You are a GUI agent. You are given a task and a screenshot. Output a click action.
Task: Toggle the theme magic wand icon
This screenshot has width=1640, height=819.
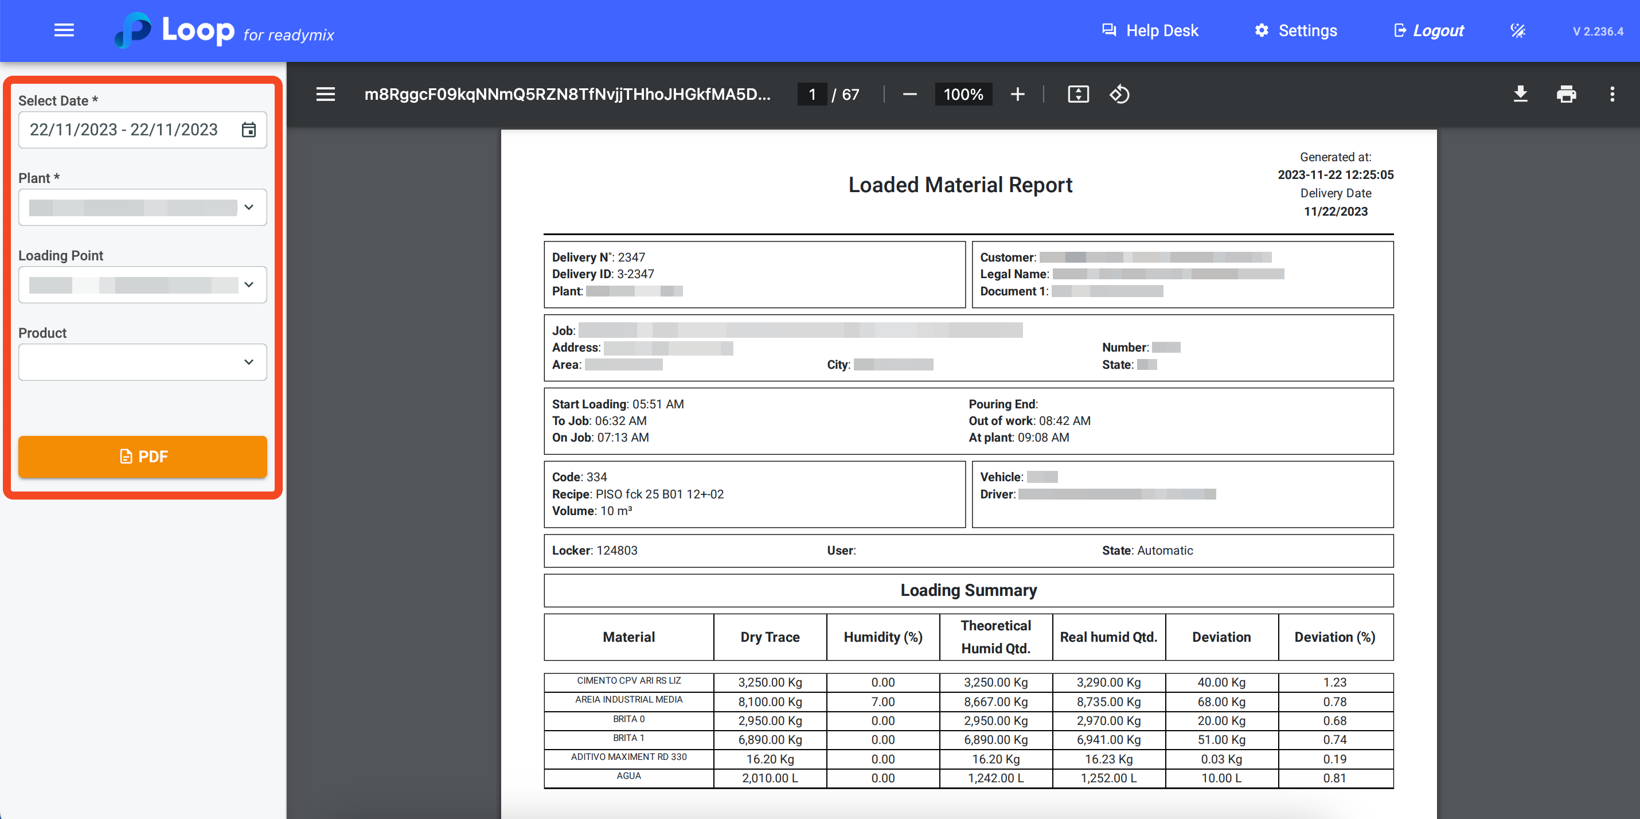(1518, 30)
